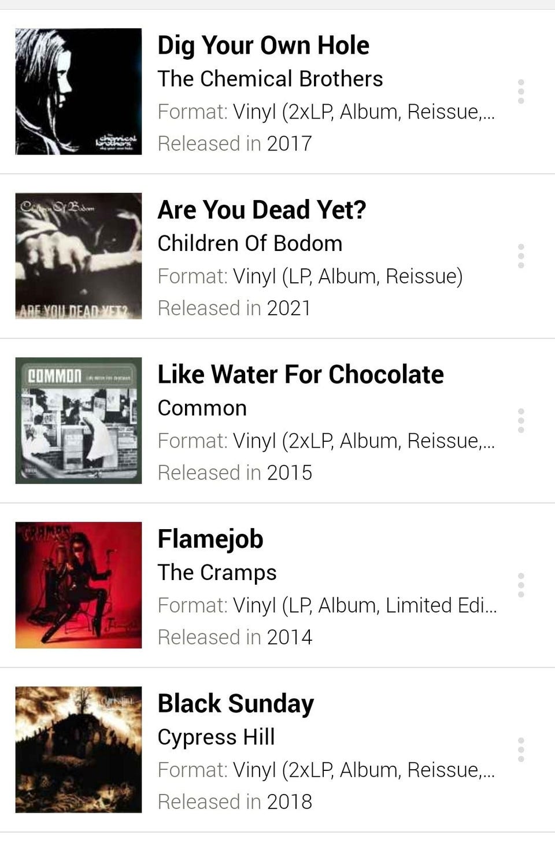555x849 pixels.
Task: Tap artist name The Chemical Brothers
Action: [270, 79]
